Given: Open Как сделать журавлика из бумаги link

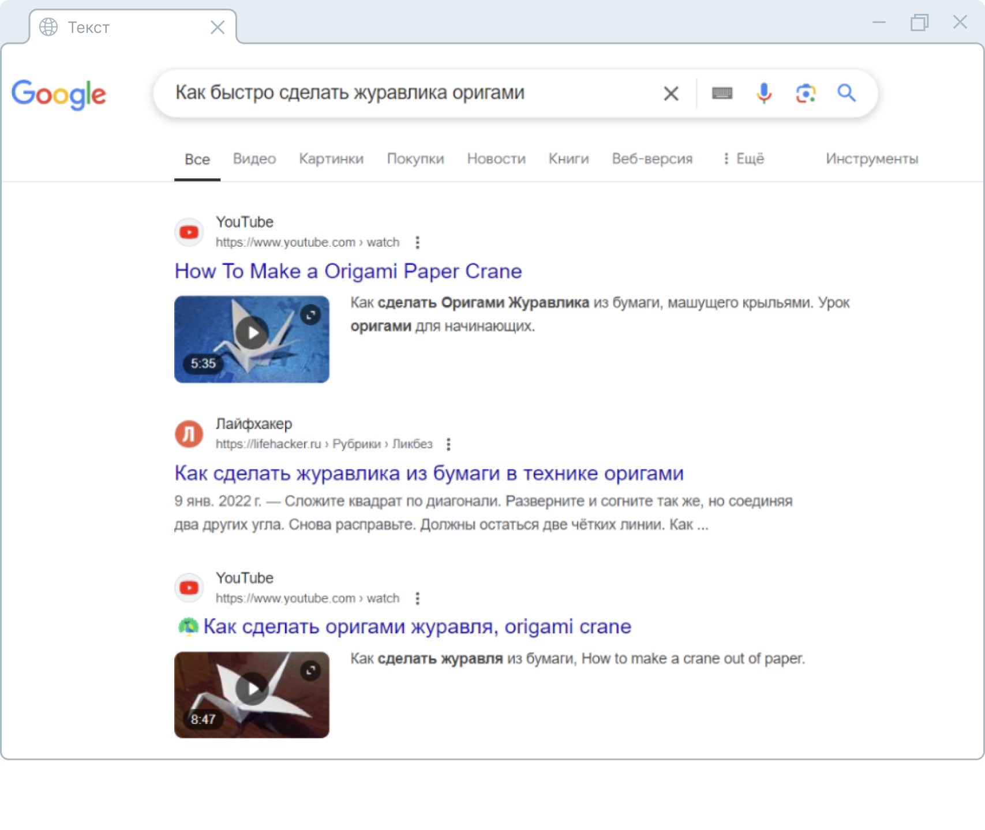Looking at the screenshot, I should click(429, 473).
